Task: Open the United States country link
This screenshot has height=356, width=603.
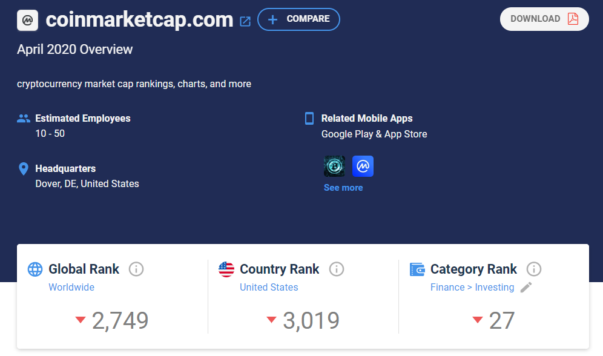Action: click(269, 287)
